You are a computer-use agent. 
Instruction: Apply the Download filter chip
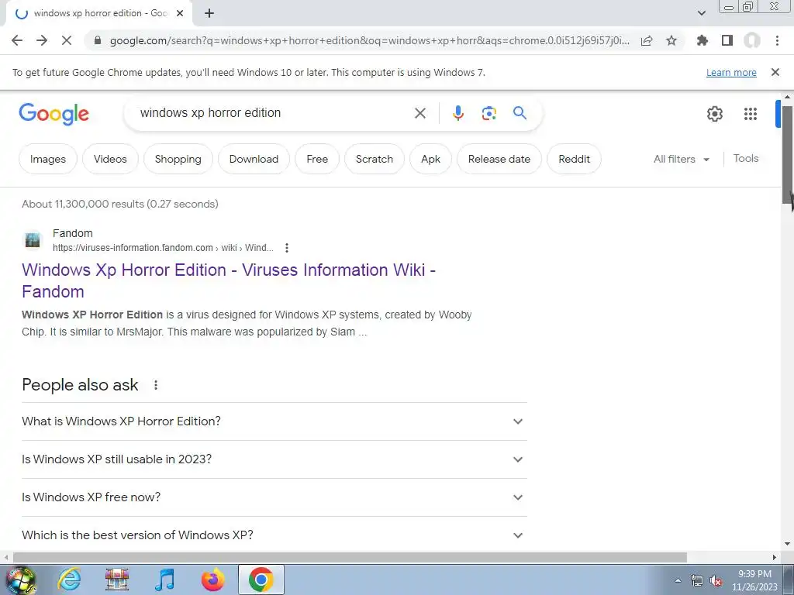[x=254, y=159]
